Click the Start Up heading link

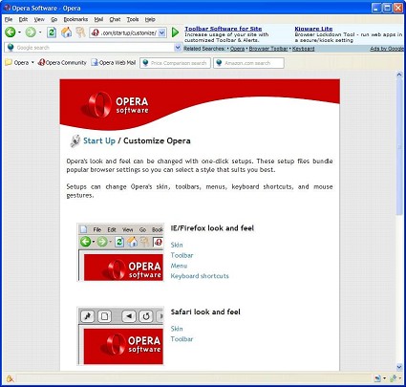[99, 140]
